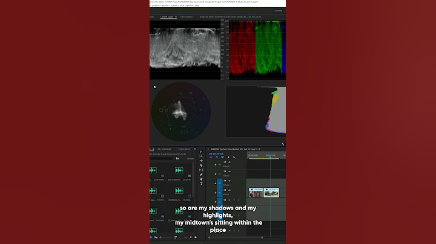Click the right handle of the timeline zoom bar
The height and width of the screenshot is (244, 436).
point(262,237)
